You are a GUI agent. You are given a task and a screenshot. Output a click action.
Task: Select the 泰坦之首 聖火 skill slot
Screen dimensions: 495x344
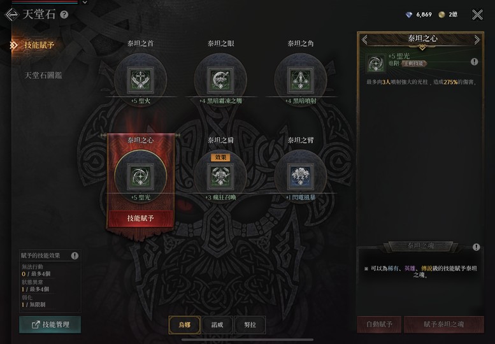tap(141, 80)
